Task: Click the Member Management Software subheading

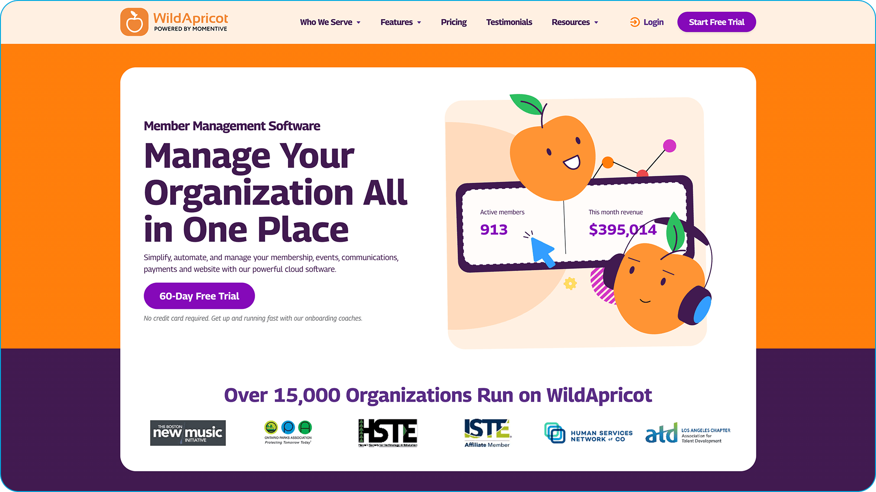Action: [232, 126]
